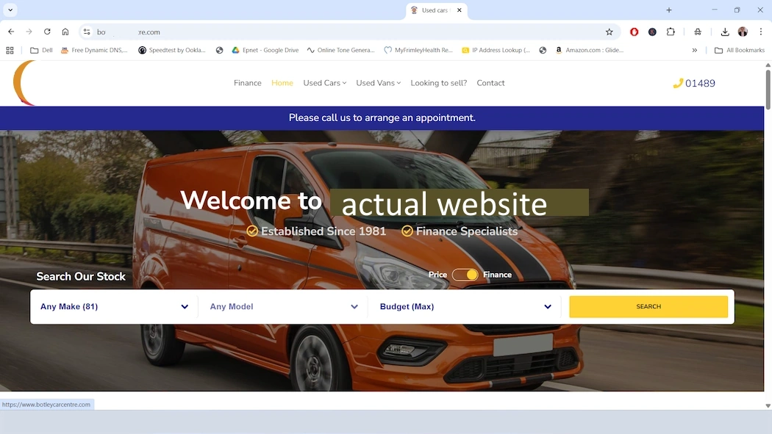The image size is (772, 434).
Task: Select the Finance menu item
Action: (247, 83)
